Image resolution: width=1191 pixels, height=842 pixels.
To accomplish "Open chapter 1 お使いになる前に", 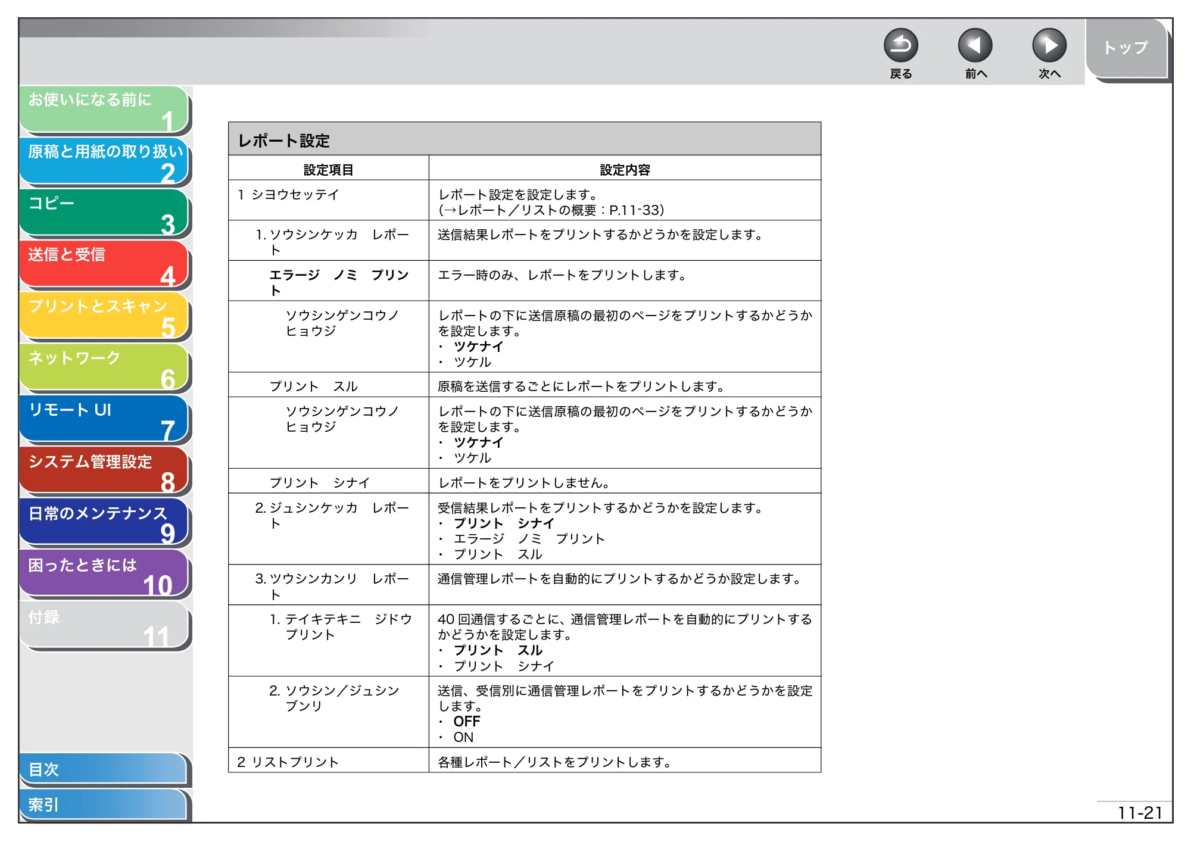I will (x=104, y=109).
